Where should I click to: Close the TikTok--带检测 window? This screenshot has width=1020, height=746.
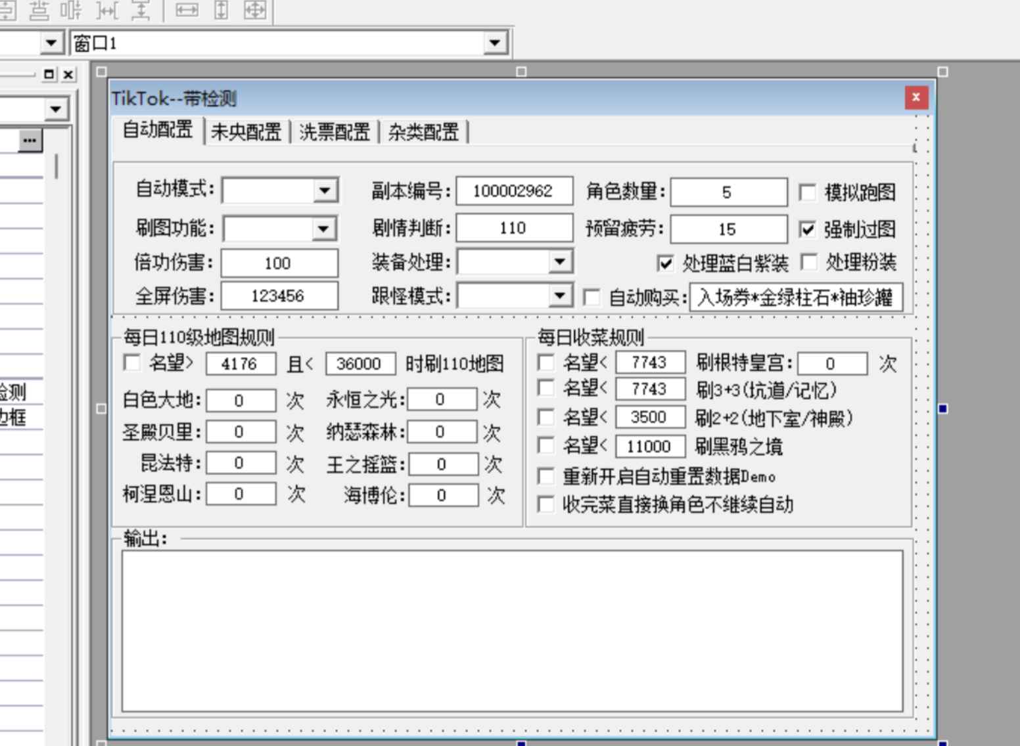[916, 98]
